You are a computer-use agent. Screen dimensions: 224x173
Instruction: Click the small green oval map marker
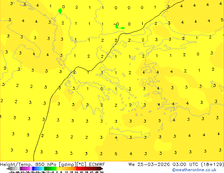(123, 28)
